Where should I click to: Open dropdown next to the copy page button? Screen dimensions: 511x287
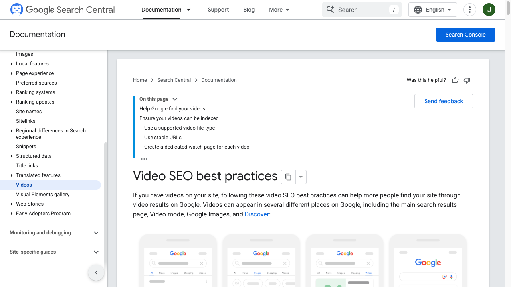pyautogui.click(x=301, y=177)
